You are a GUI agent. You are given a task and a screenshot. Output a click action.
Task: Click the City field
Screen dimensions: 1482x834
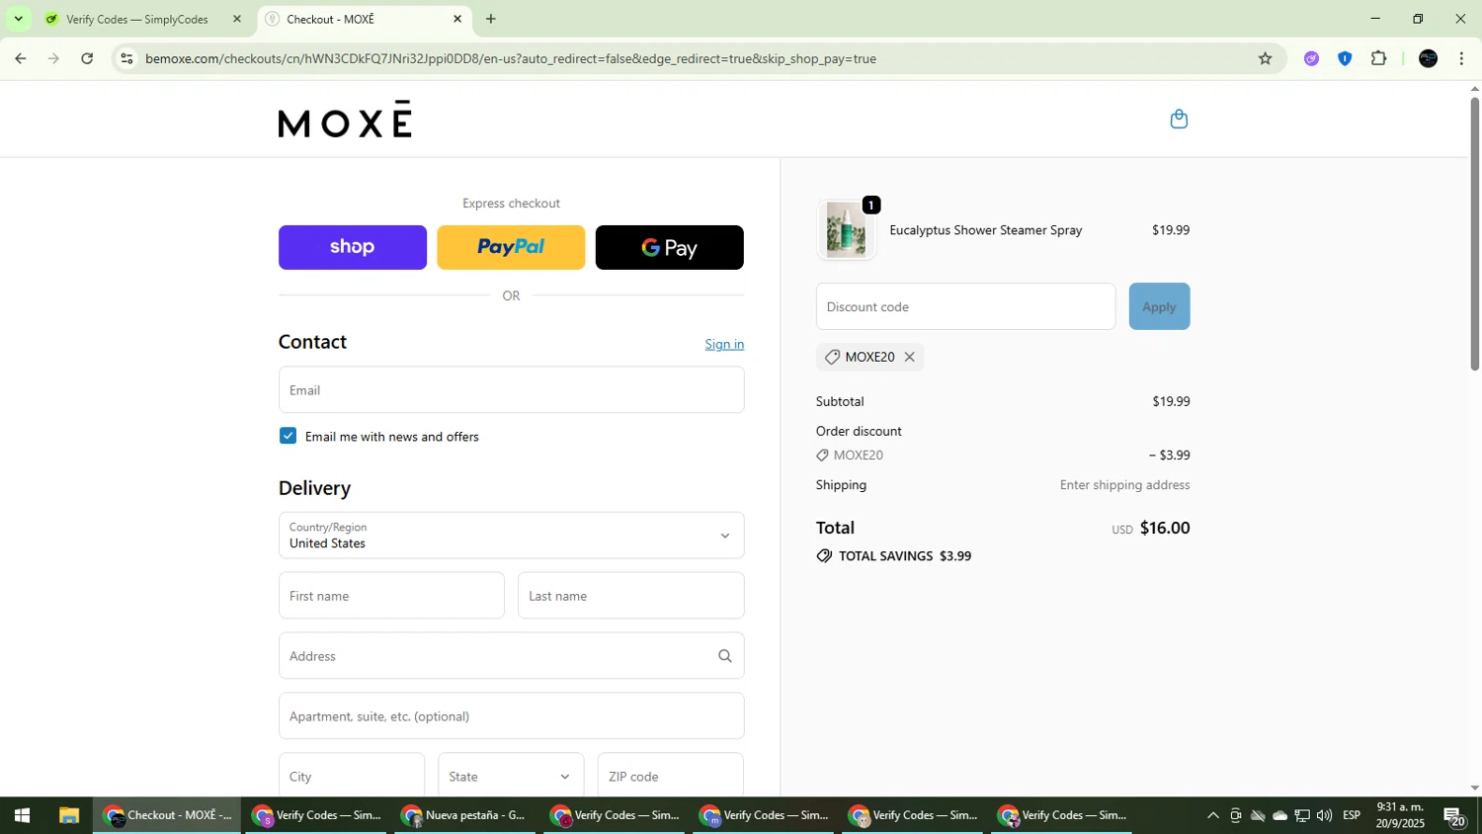click(x=352, y=776)
